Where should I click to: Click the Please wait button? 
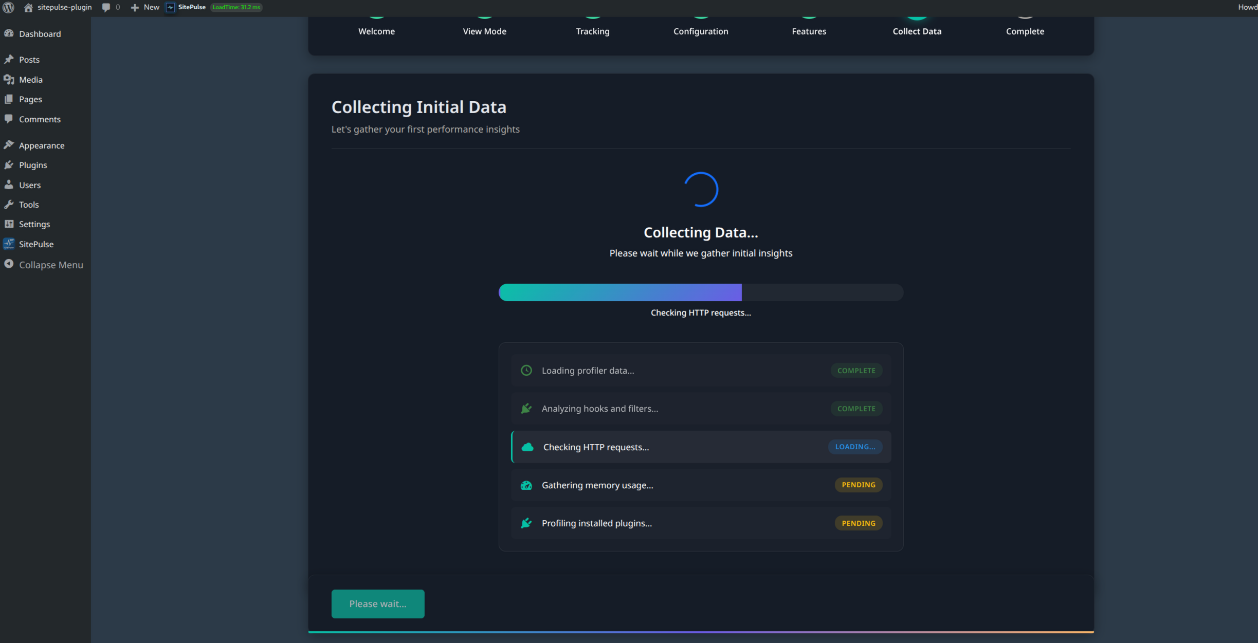(x=377, y=603)
